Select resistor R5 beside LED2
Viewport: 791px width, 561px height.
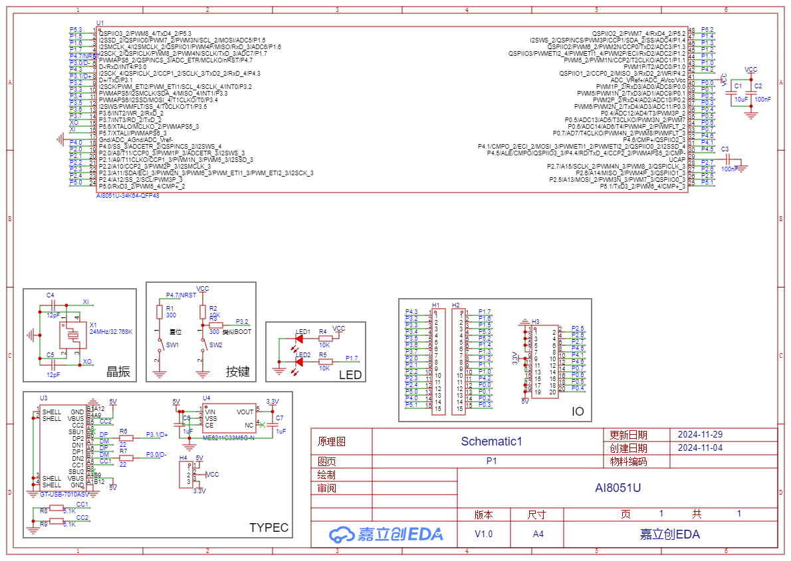click(x=325, y=361)
